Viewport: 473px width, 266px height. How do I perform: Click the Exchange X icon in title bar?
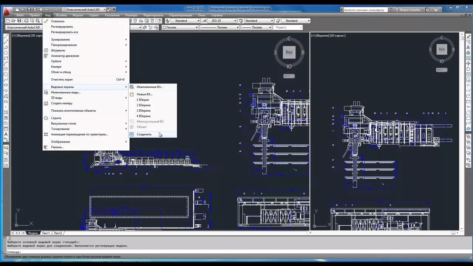[x=428, y=10]
